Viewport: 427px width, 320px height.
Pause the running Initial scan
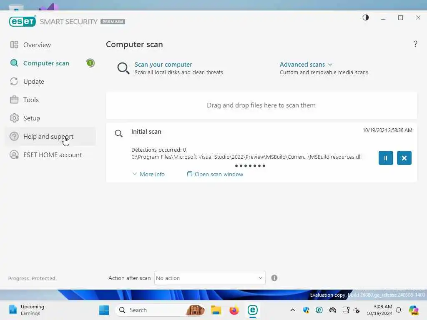pyautogui.click(x=386, y=158)
